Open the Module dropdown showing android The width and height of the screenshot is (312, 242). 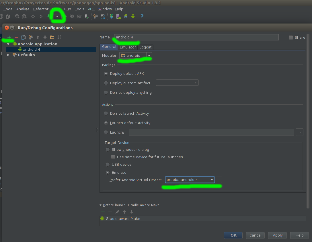136,55
